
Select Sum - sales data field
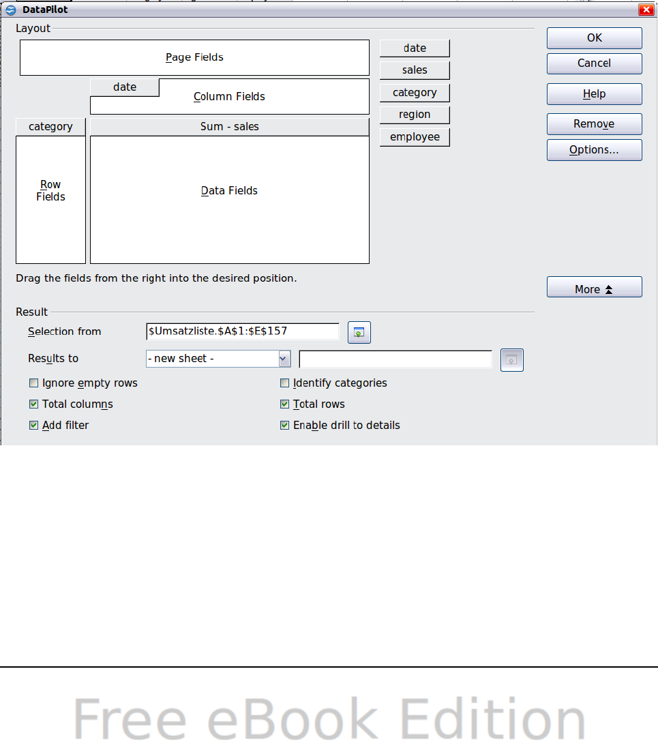(x=229, y=127)
